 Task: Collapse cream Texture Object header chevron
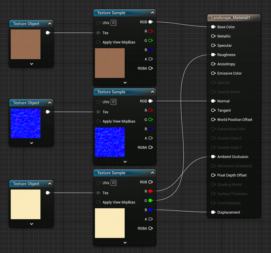pyautogui.click(x=50, y=183)
